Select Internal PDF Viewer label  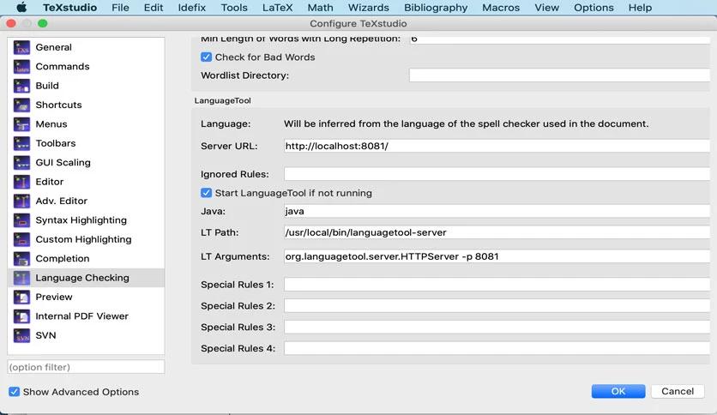(81, 316)
